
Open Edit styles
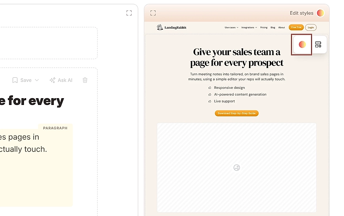(x=301, y=13)
